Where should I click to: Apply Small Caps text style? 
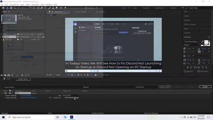(x=199, y=67)
